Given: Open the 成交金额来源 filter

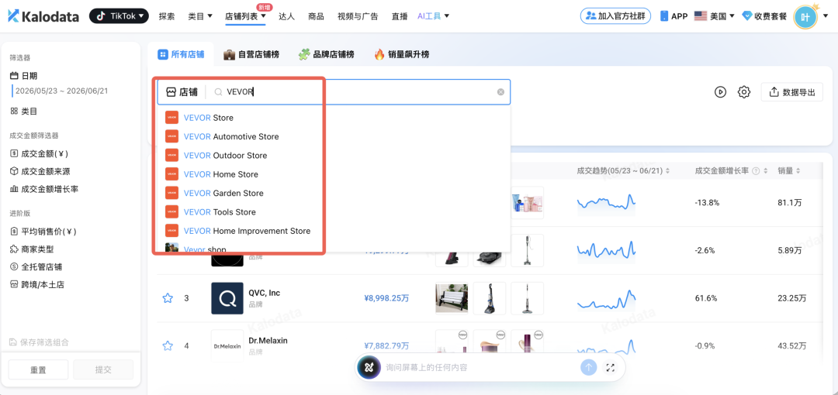Looking at the screenshot, I should 40,171.
